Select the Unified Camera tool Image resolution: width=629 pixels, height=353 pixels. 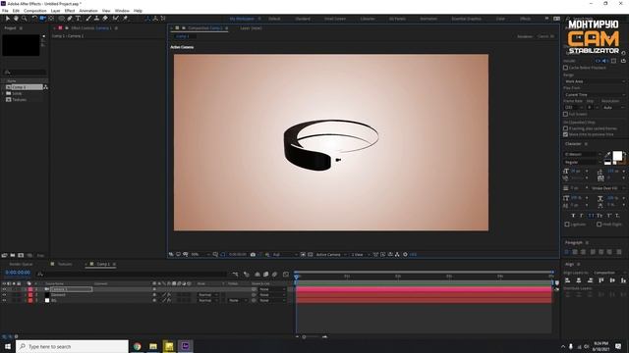42,19
